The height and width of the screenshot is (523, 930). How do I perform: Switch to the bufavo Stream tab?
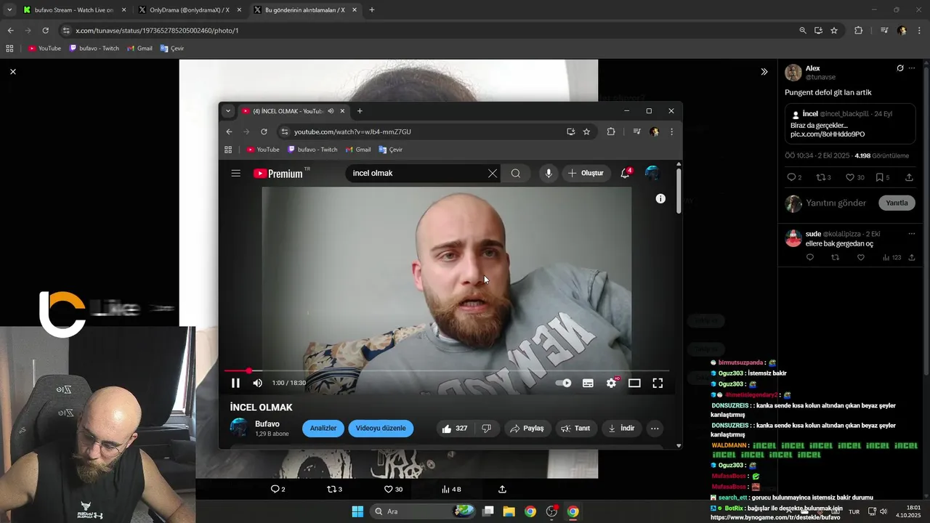tap(74, 10)
